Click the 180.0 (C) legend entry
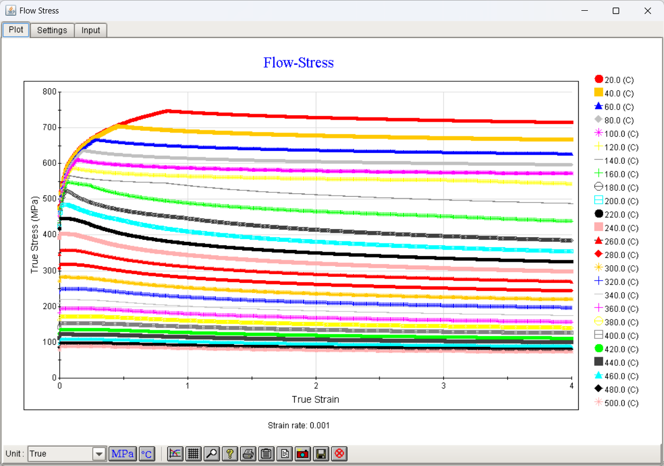Screen dimensions: 664x466 click(x=616, y=187)
